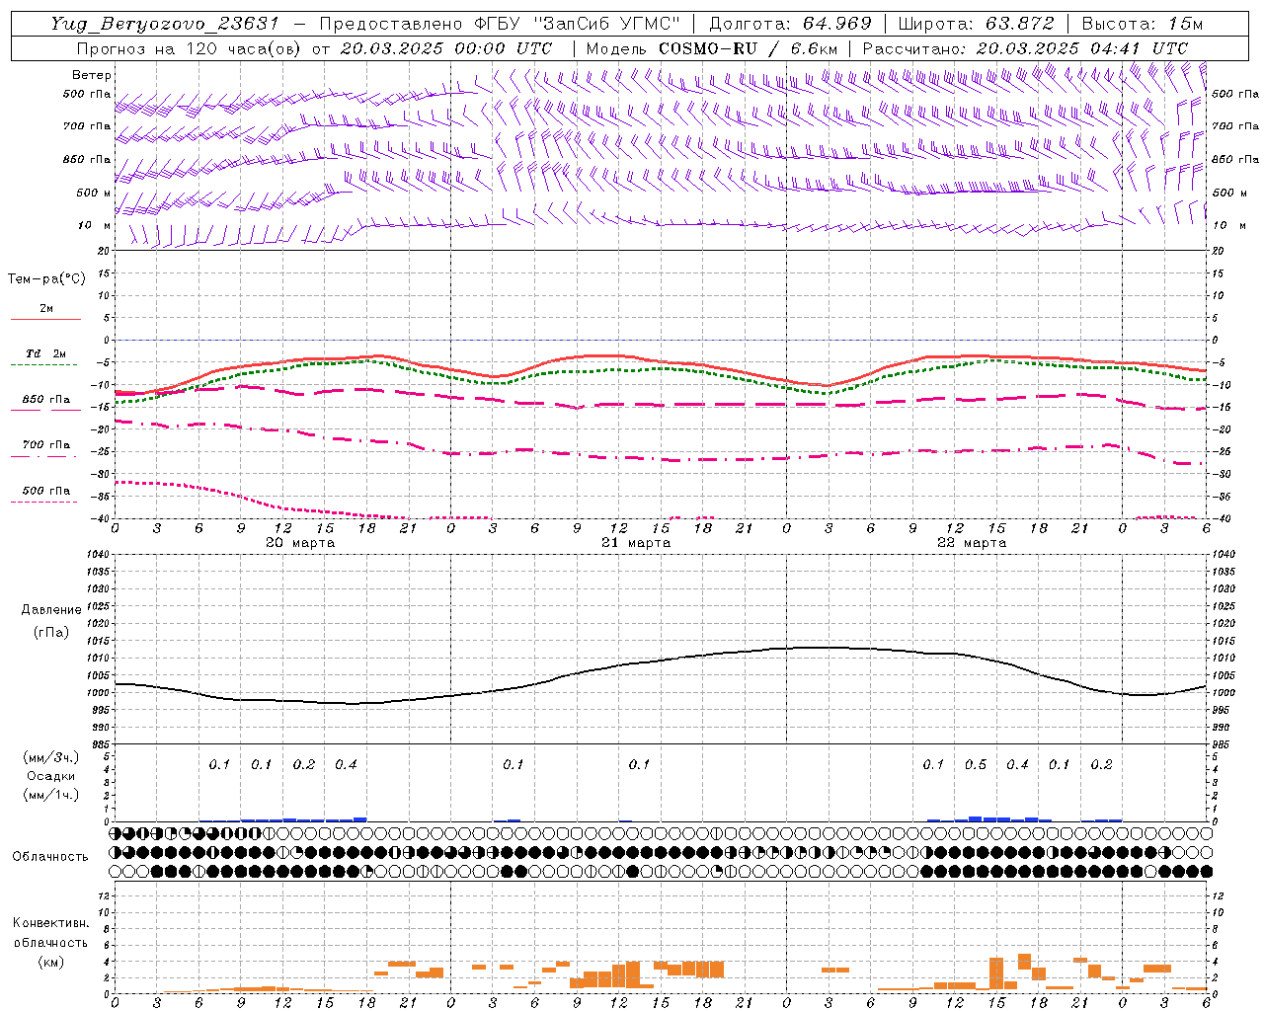Click the 500 гПа temperature legend entry
Screen dimensions: 1264x1011
click(x=46, y=491)
